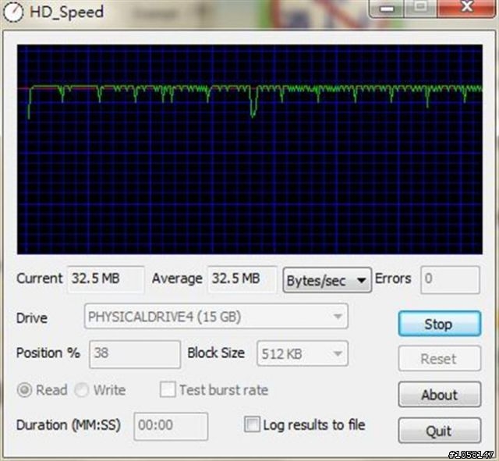Screen dimensions: 499x461
Task: Click the Duration 00:00 field
Action: coord(171,427)
